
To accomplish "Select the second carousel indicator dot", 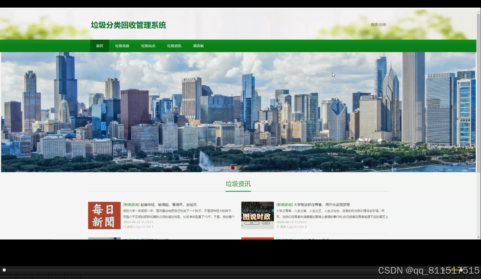I will tap(238, 168).
